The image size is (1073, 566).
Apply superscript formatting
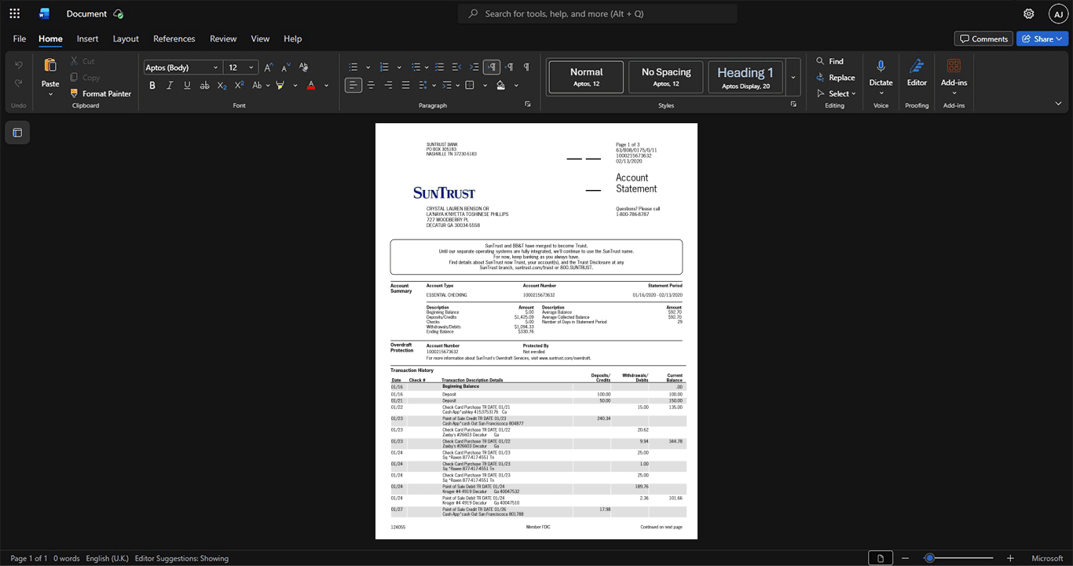[239, 85]
